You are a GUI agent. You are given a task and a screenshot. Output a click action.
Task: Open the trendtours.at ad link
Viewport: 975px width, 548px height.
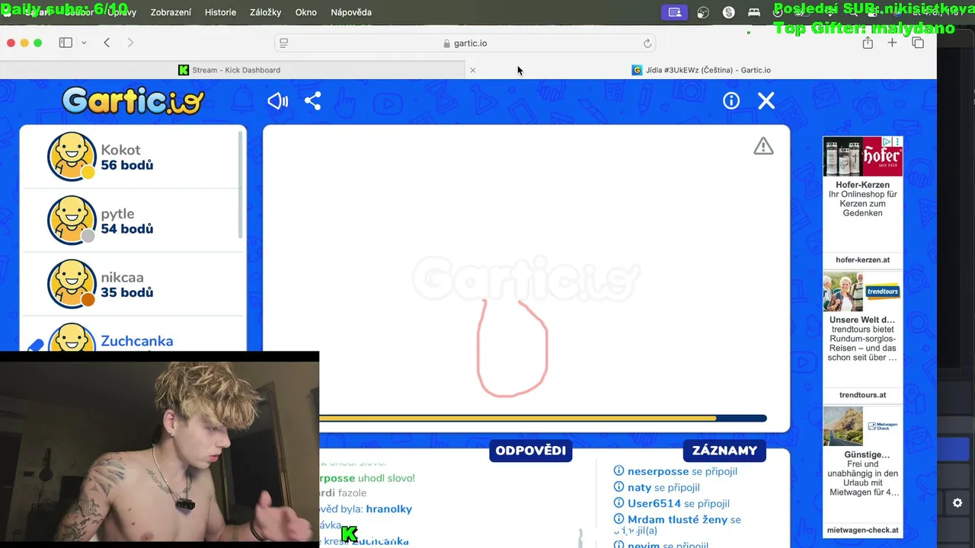pos(862,395)
